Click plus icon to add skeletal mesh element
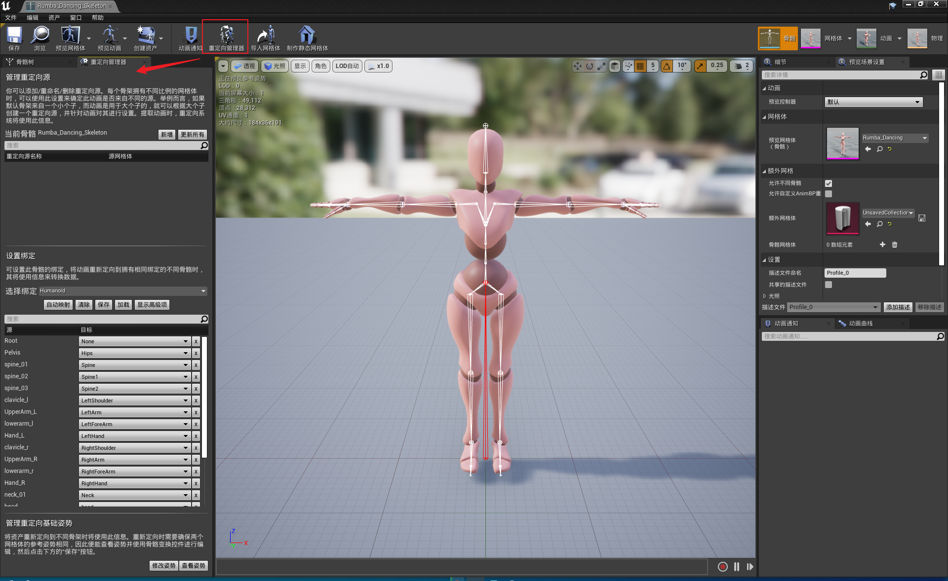948x581 pixels. 882,245
